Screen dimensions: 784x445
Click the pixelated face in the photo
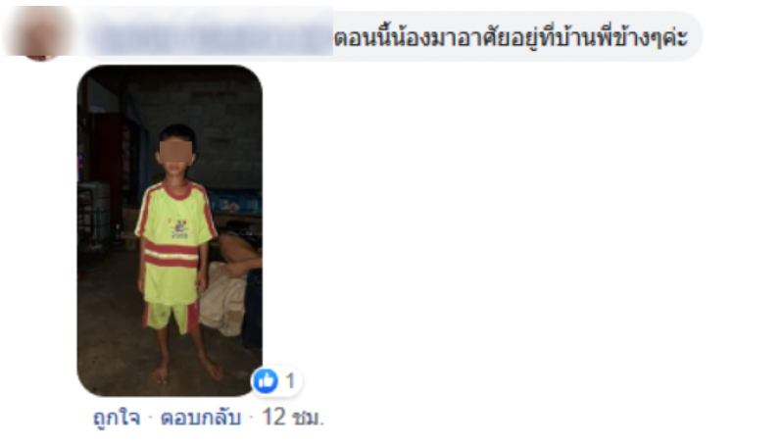click(175, 152)
